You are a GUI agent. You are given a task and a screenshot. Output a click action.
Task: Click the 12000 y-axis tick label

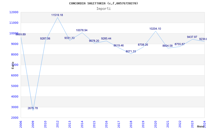[14, 12]
